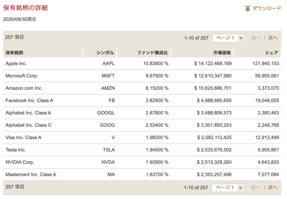This screenshot has height=199, width=287.
Task: Select the NVIDIA Corp. holding name
Action: point(20,162)
